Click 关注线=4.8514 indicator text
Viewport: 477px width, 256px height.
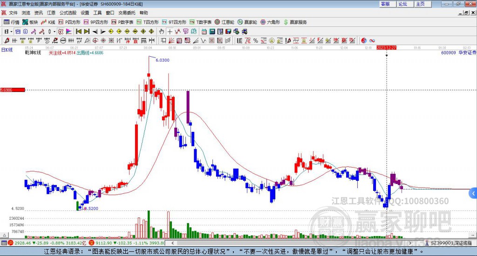point(62,53)
